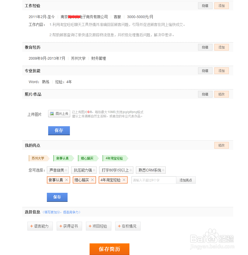The height and width of the screenshot is (255, 248).
Task: Add 声音甜美 highlight using its + icon
Action: (x=65, y=170)
